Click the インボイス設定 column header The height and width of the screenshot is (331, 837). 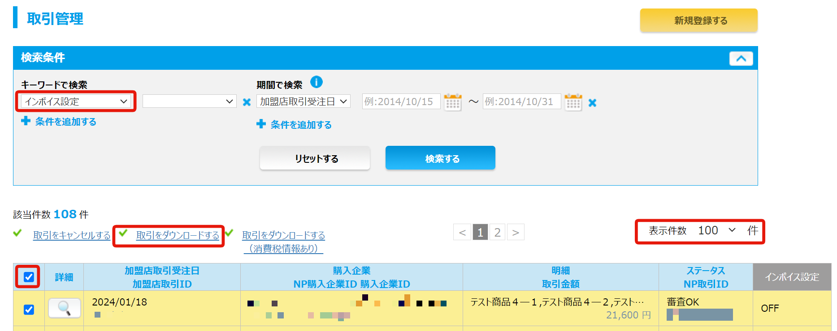pyautogui.click(x=792, y=277)
